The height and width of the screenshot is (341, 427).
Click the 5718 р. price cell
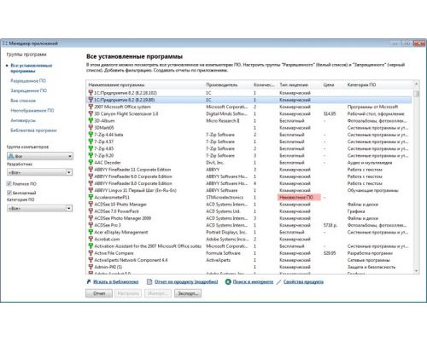point(330,225)
